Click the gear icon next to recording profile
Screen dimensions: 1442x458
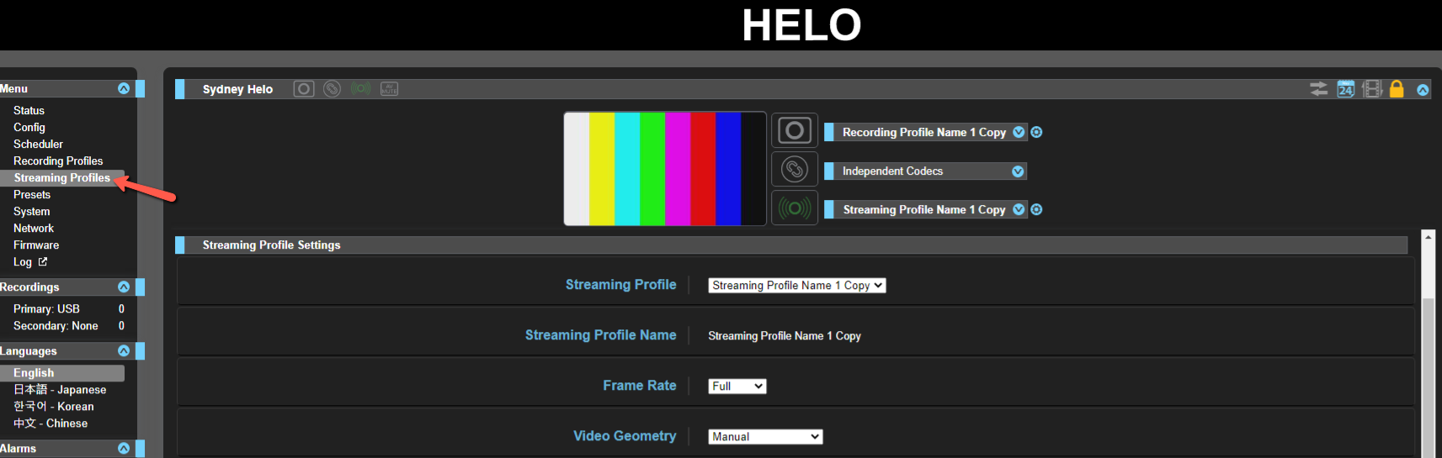1036,132
